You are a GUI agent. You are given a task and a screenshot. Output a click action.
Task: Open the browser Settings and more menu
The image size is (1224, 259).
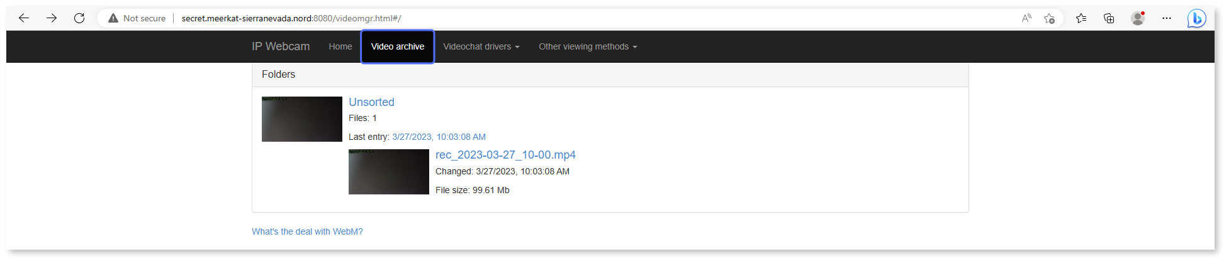click(1167, 18)
